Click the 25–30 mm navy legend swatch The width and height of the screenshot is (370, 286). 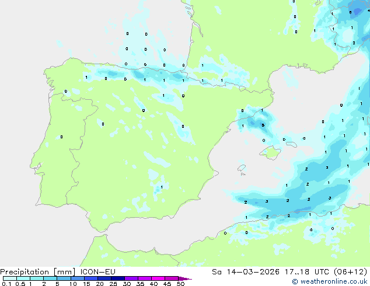coord(117,278)
